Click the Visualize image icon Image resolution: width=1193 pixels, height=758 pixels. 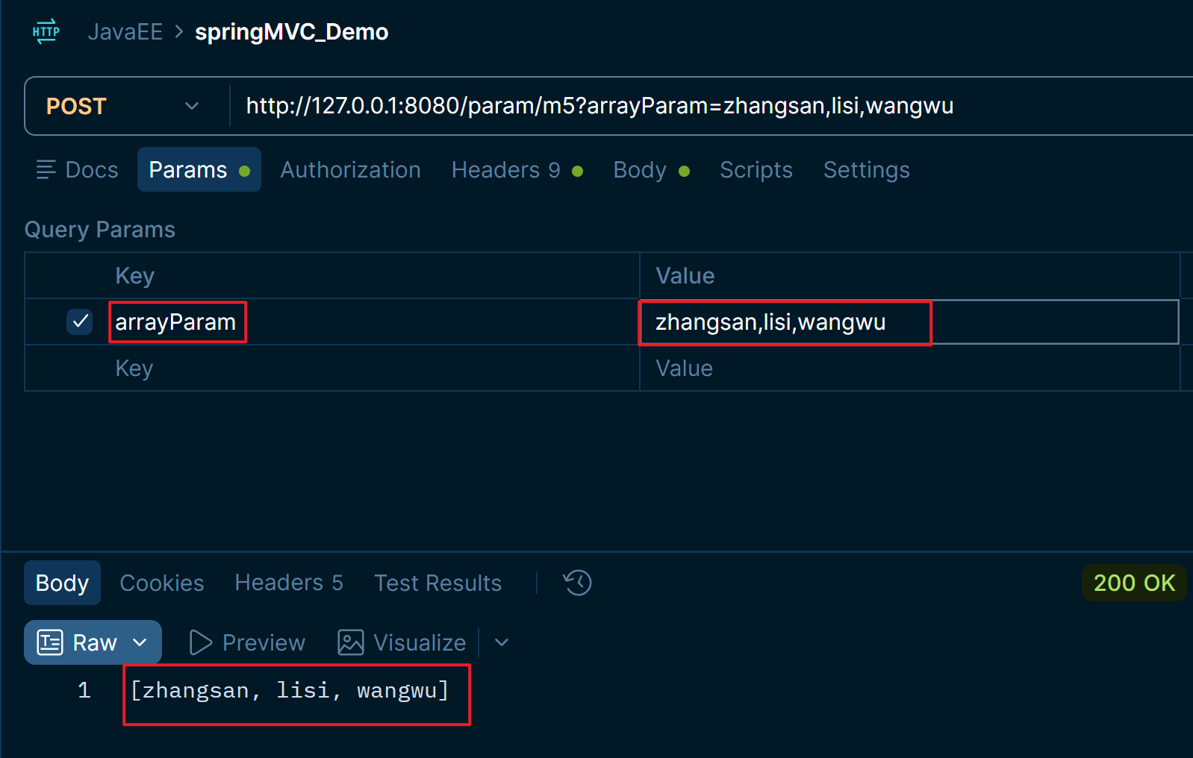pyautogui.click(x=350, y=642)
